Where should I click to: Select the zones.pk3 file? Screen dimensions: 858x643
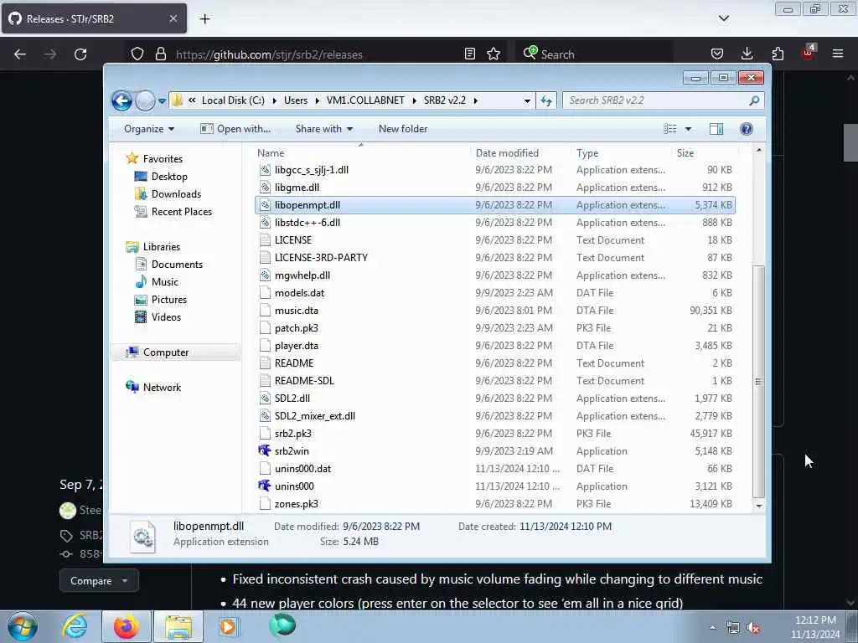495,503
